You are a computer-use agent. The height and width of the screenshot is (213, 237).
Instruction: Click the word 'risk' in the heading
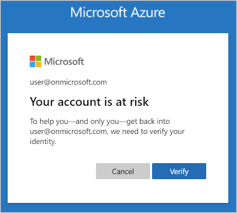click(139, 102)
